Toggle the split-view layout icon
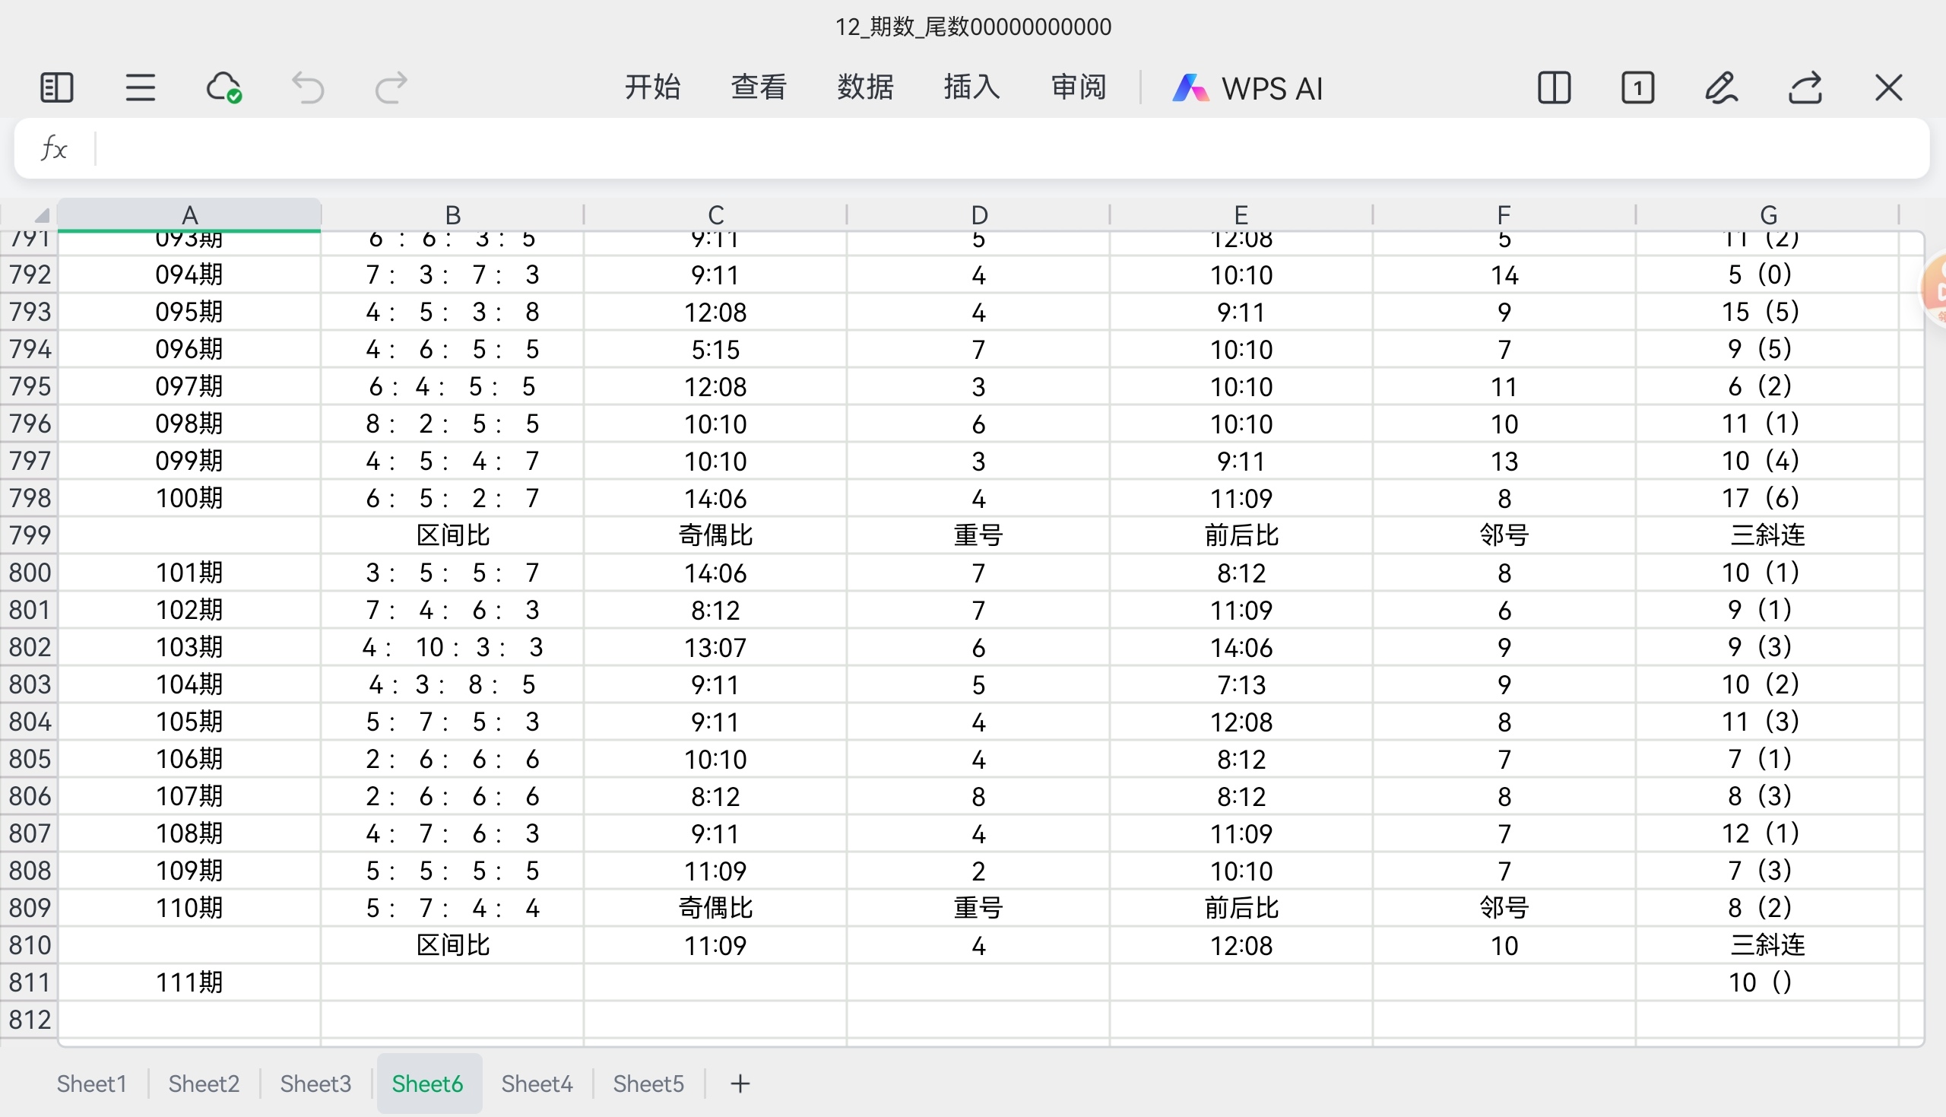This screenshot has height=1117, width=1946. (1555, 87)
